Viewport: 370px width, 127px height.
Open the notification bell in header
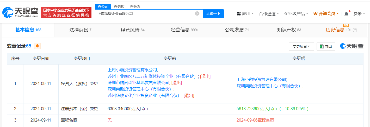[346, 14]
